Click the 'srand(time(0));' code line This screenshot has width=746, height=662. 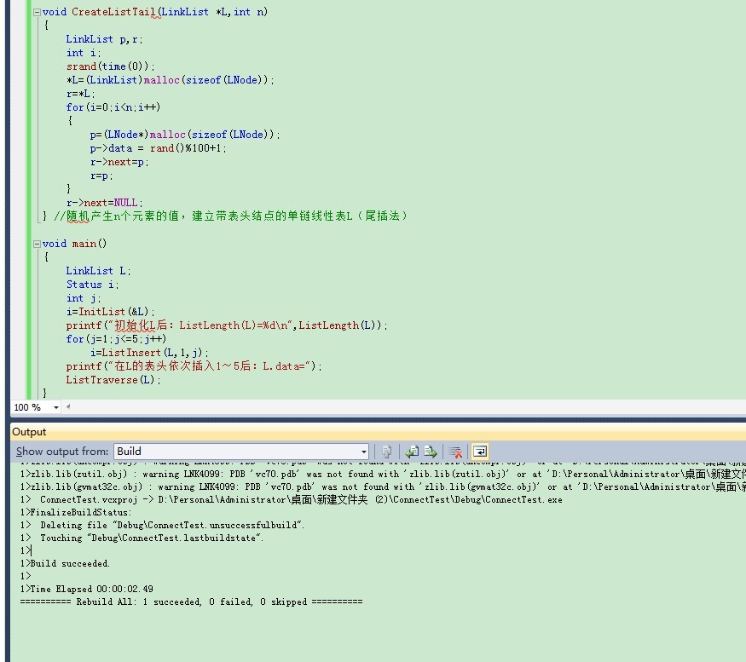[x=110, y=66]
